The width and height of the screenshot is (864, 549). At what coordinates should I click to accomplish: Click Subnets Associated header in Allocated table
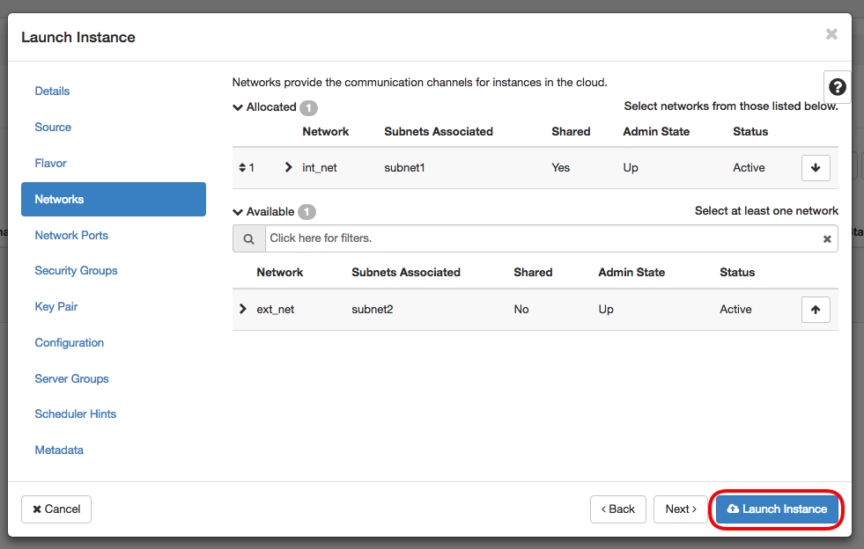(439, 132)
